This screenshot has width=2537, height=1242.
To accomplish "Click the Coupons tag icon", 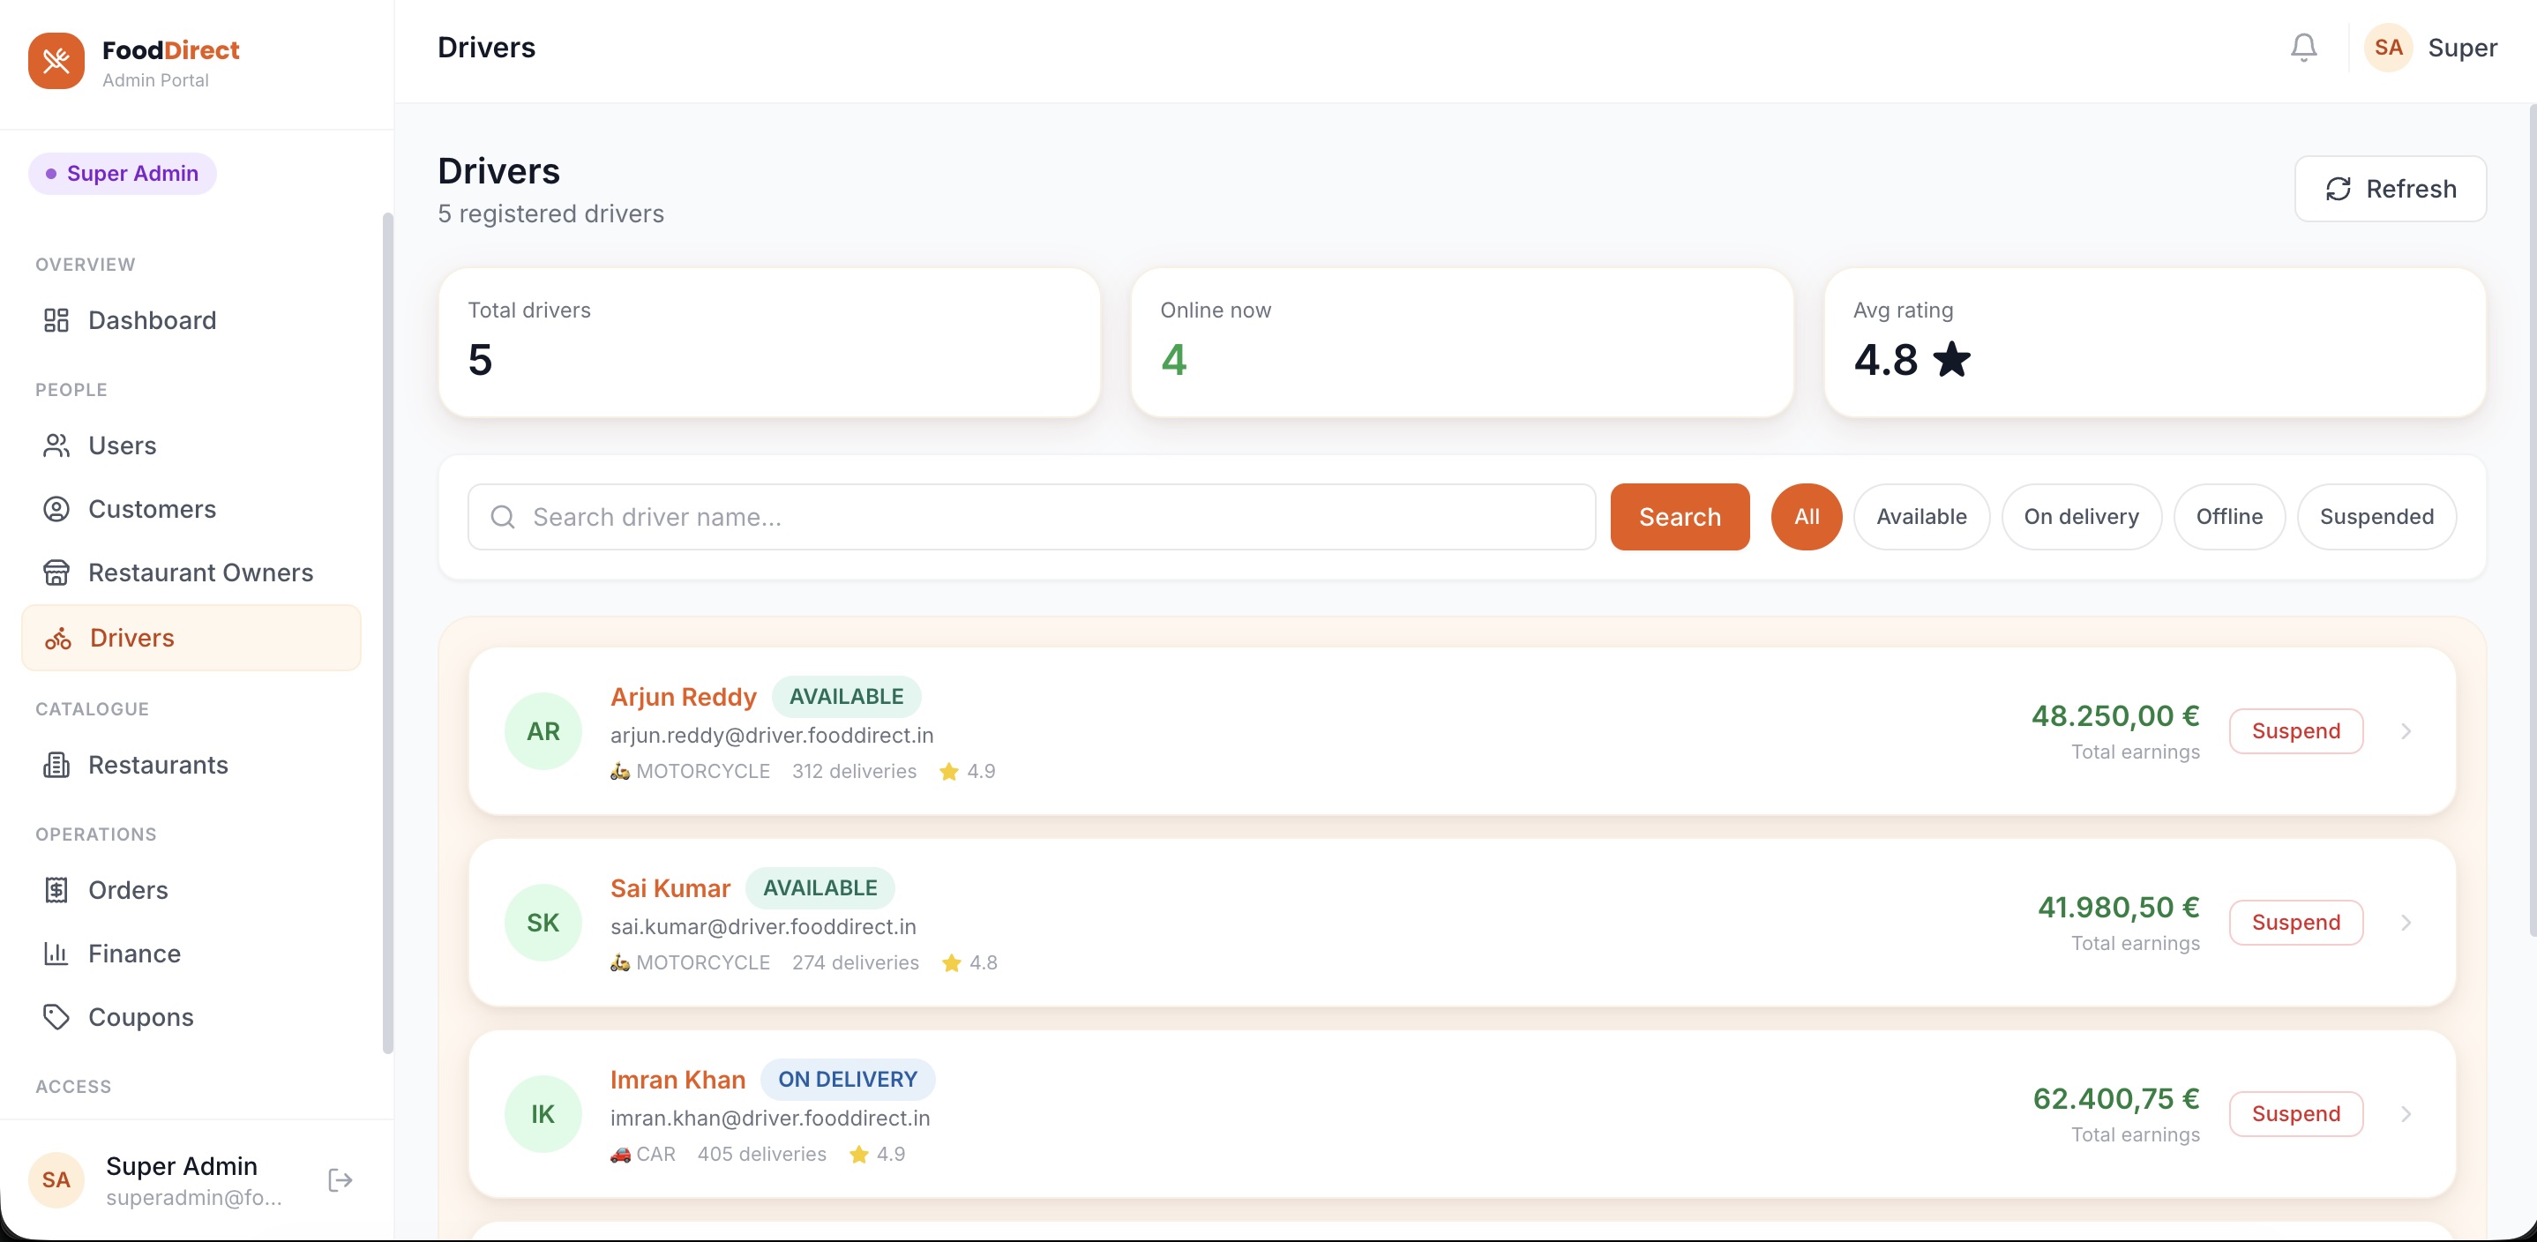I will click(x=56, y=1017).
